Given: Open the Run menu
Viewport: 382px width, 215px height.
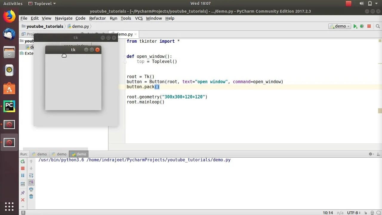Looking at the screenshot, I should (113, 18).
